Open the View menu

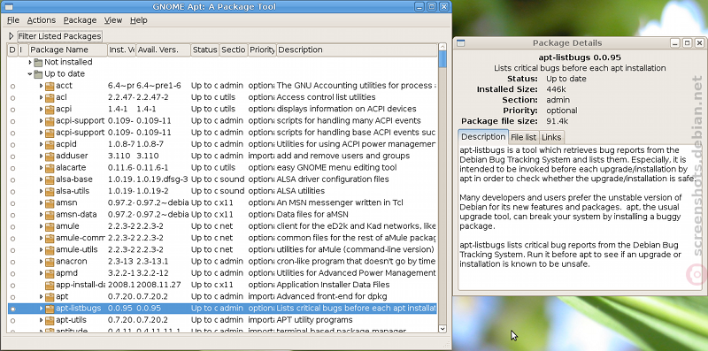(x=113, y=19)
